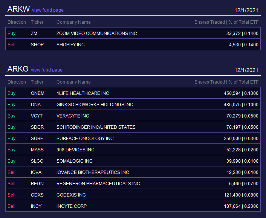
Task: Select the ONEM ticker symbol
Action: 38,93
